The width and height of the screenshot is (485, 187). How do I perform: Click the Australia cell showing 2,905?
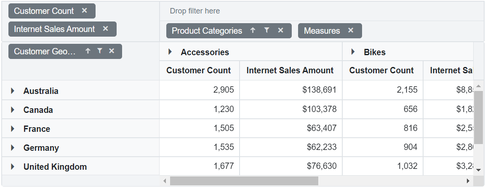click(200, 90)
